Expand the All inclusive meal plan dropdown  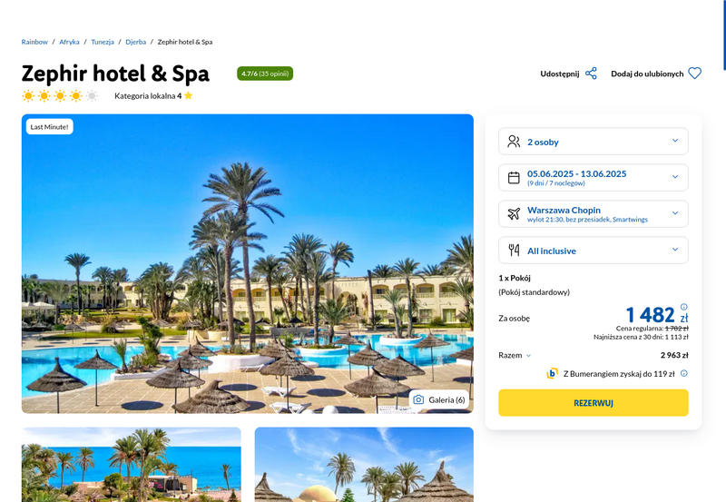[594, 250]
